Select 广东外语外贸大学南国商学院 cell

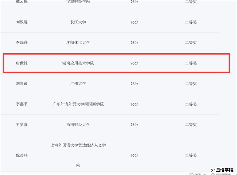tap(78, 104)
